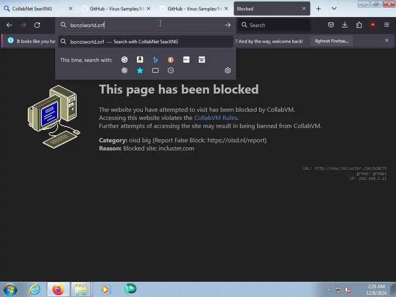Viewport: 396px width, 297px height.
Task: Search this time with Wikipedia
Action: click(202, 60)
